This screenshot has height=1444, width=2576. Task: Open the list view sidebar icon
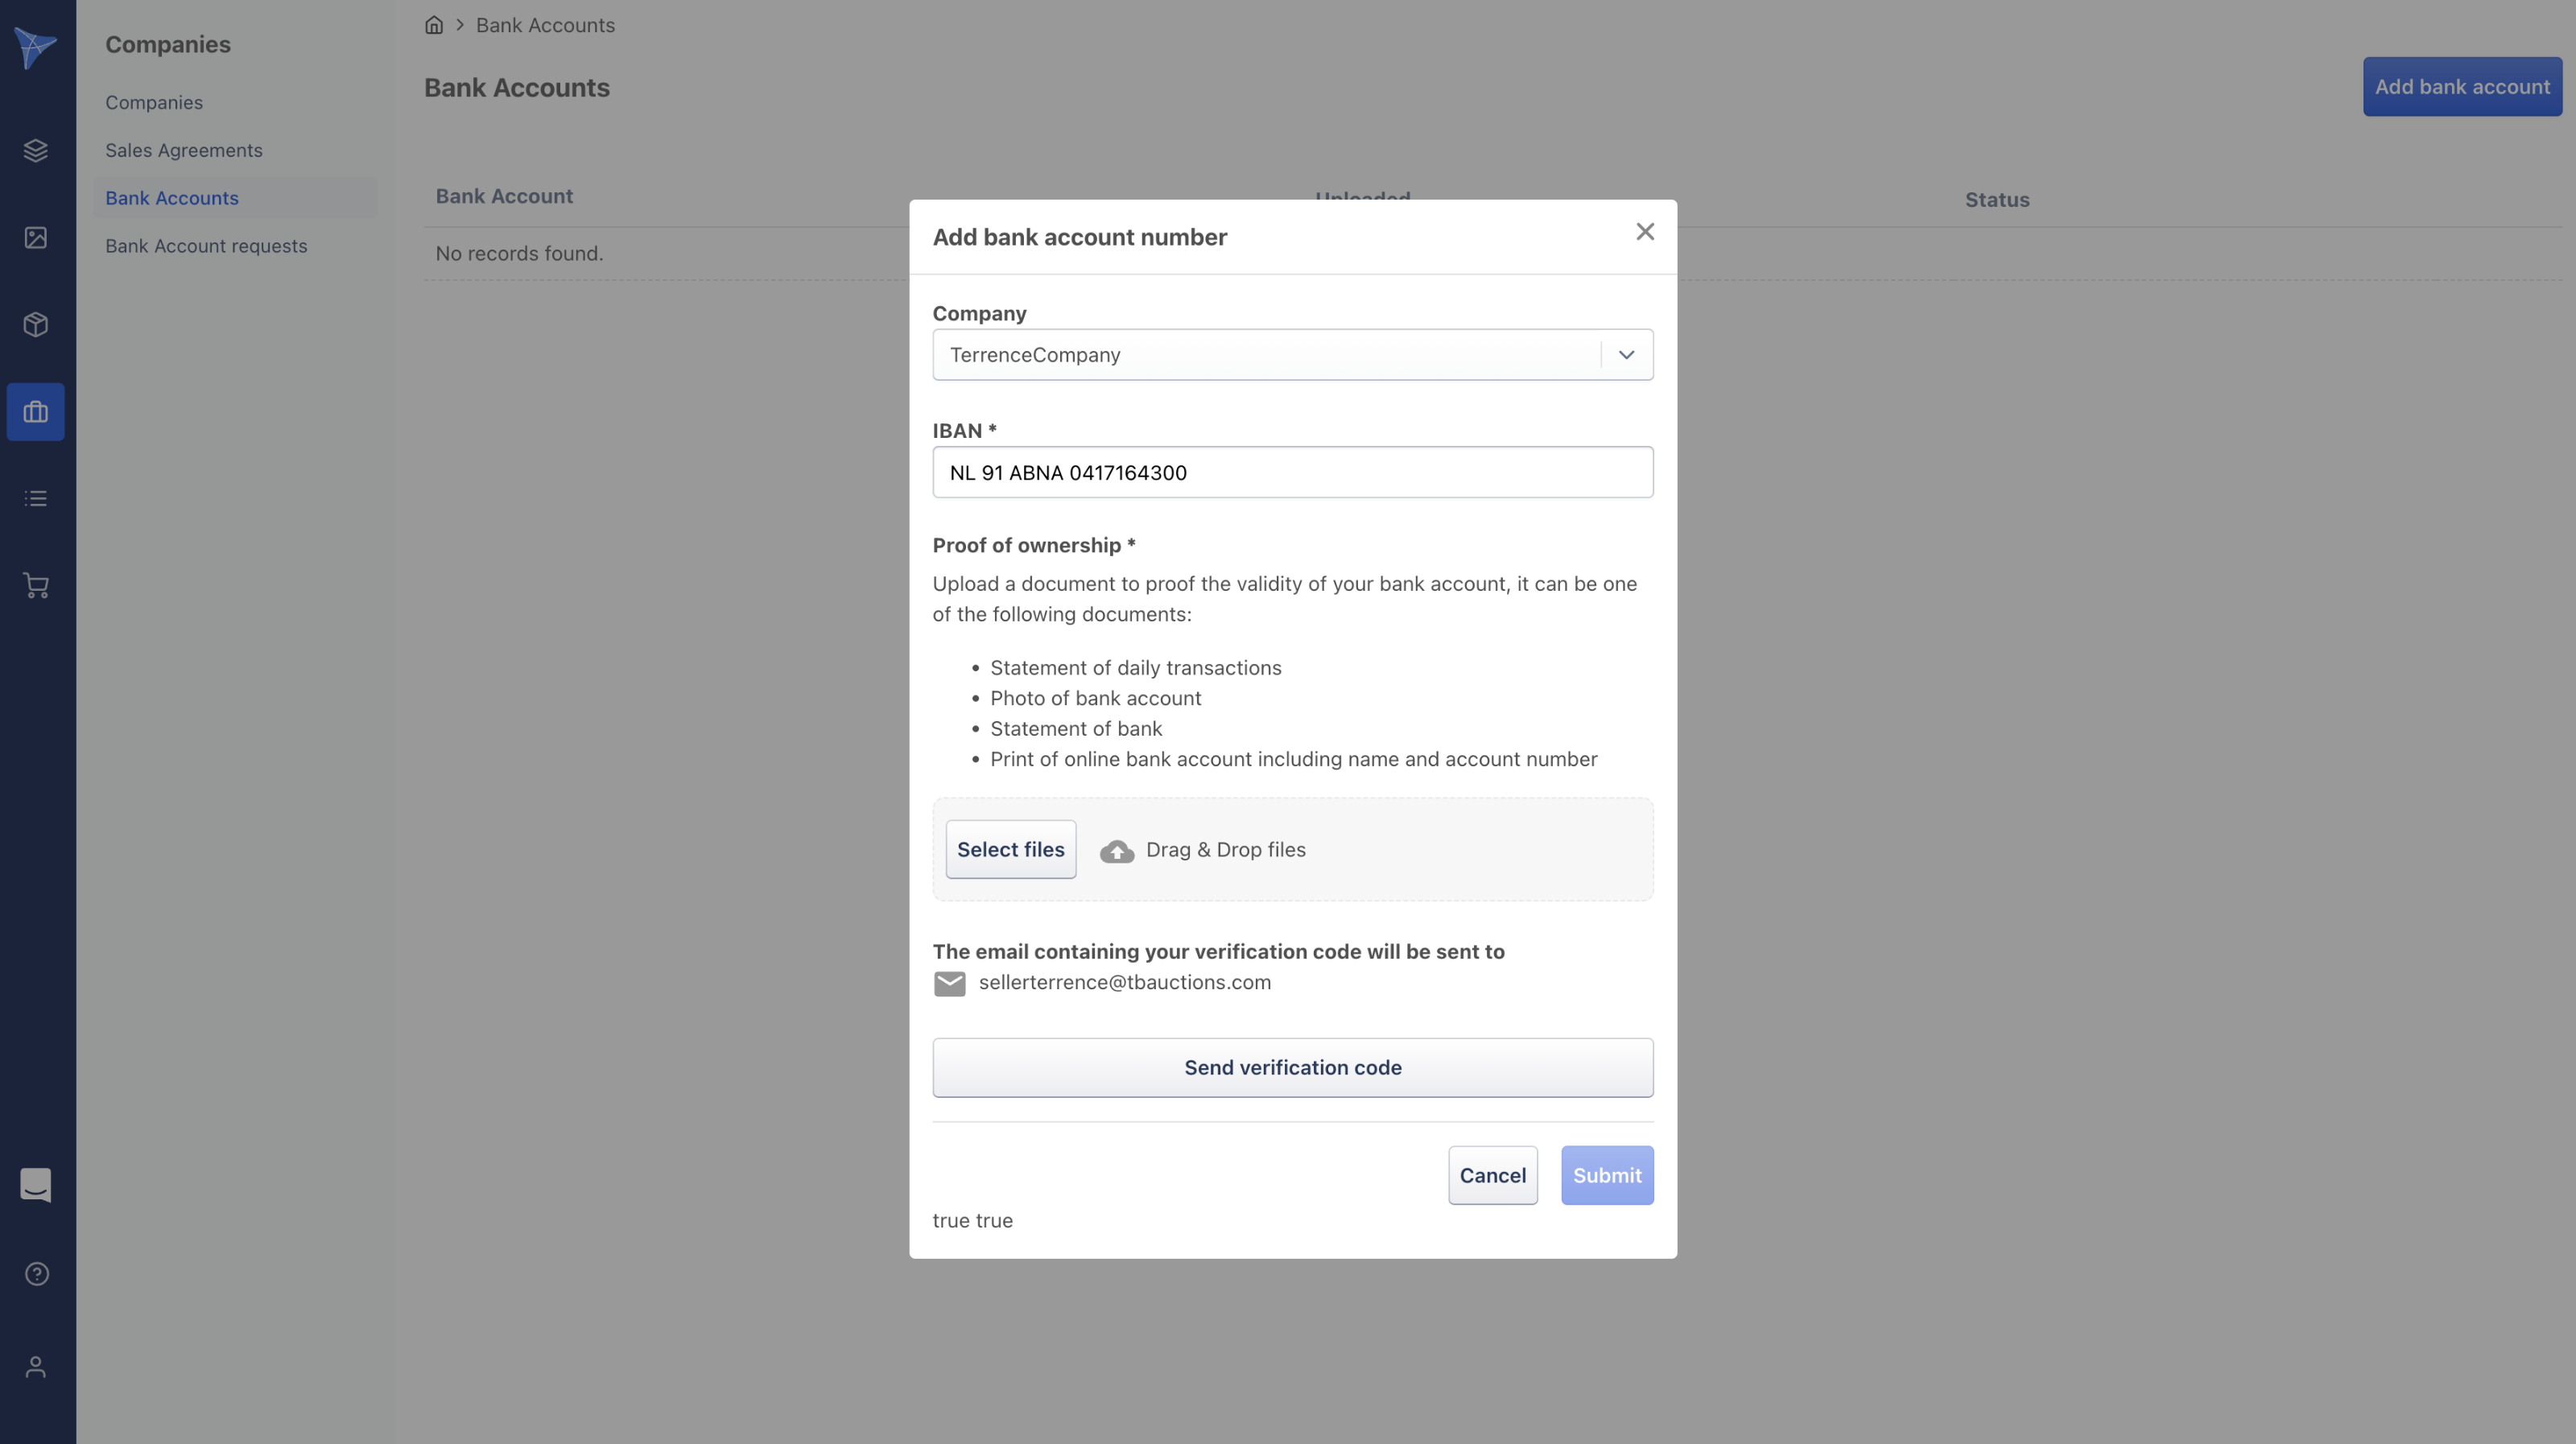click(36, 498)
